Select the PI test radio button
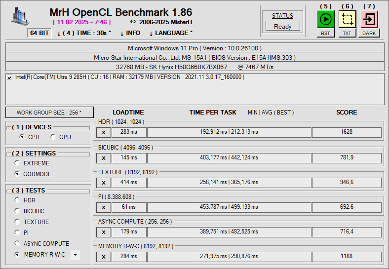Image resolution: width=389 pixels, height=269 pixels. pos(17,232)
